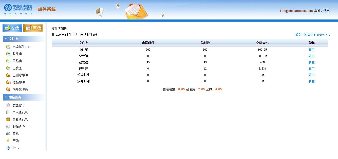Click the send MMS (发送彩信) phone icon

coord(8,105)
